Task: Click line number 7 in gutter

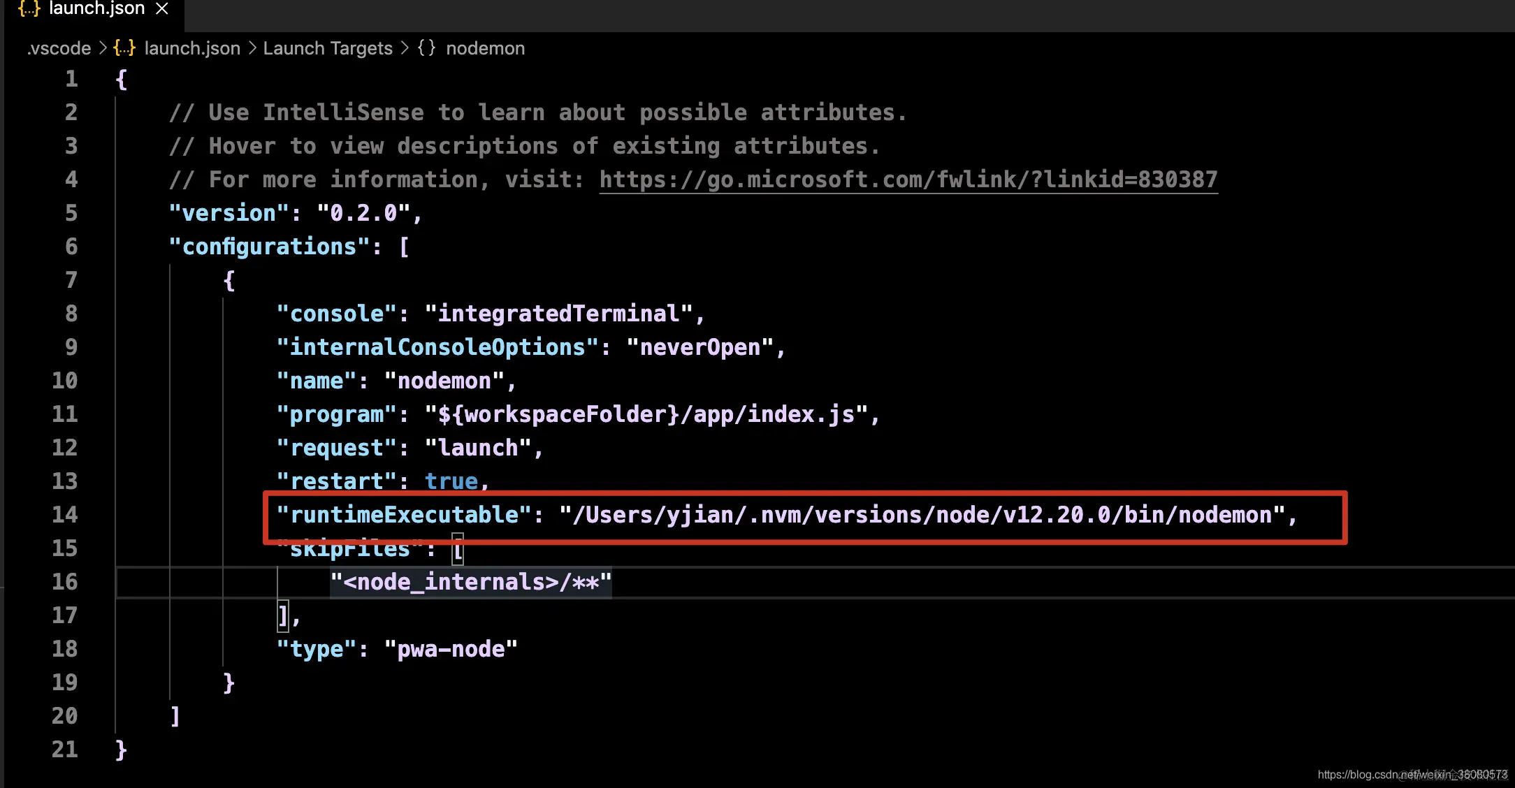Action: [x=71, y=280]
